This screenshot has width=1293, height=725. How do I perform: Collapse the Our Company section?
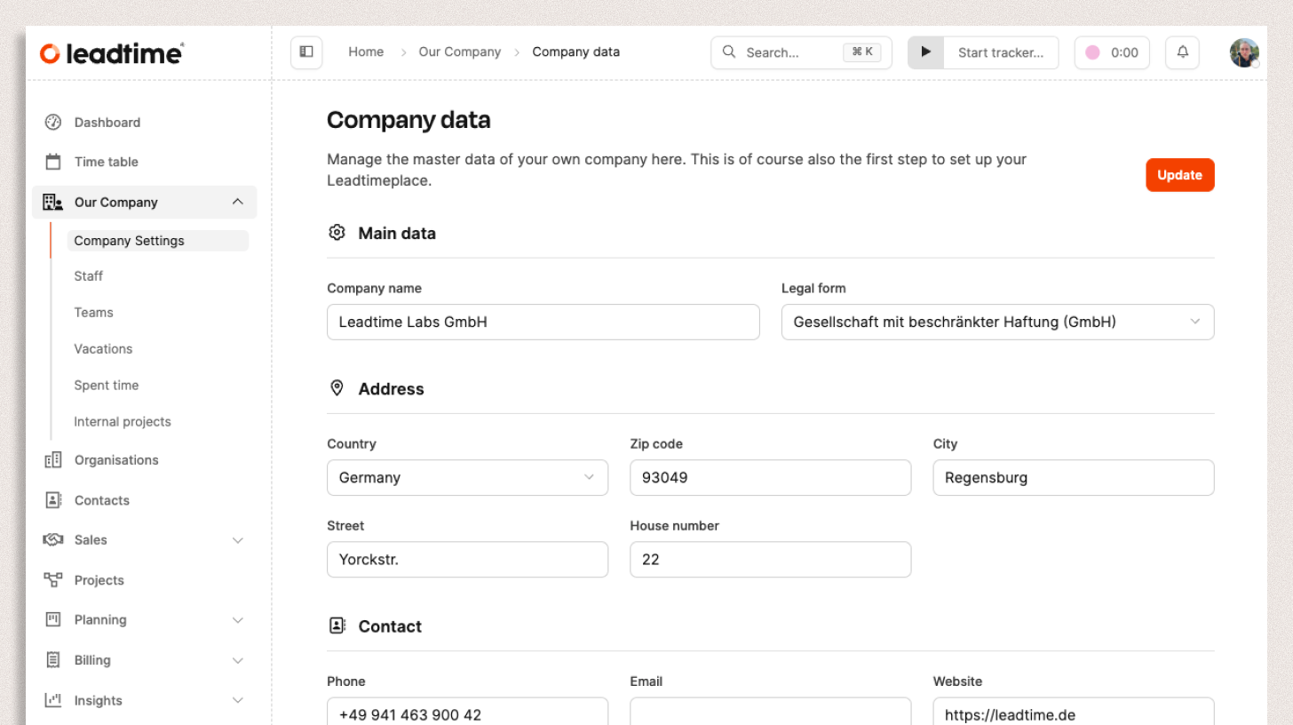pos(237,202)
